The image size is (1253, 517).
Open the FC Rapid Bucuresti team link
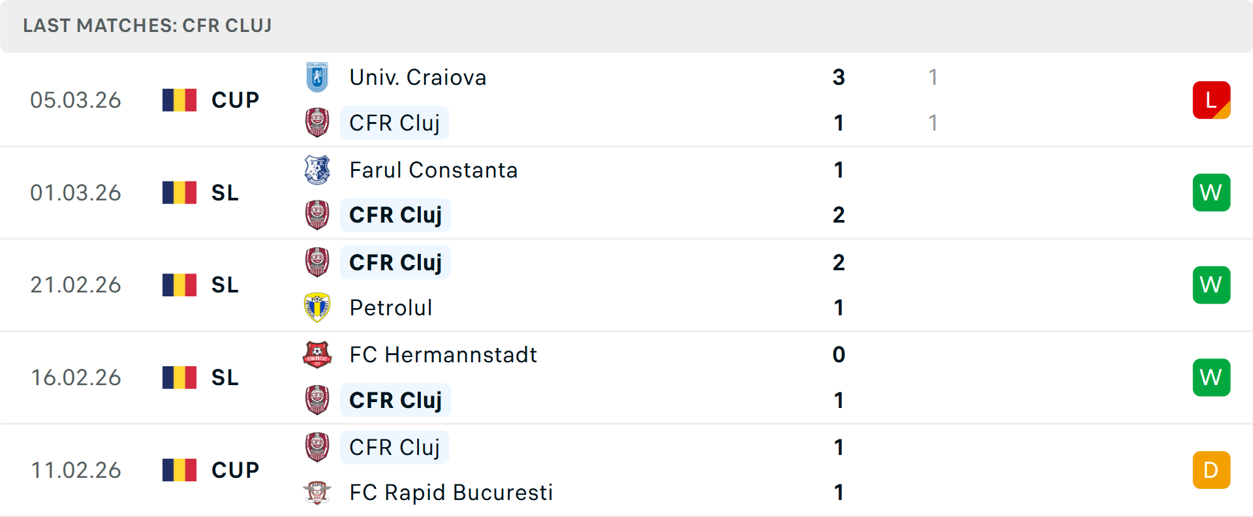pos(451,492)
